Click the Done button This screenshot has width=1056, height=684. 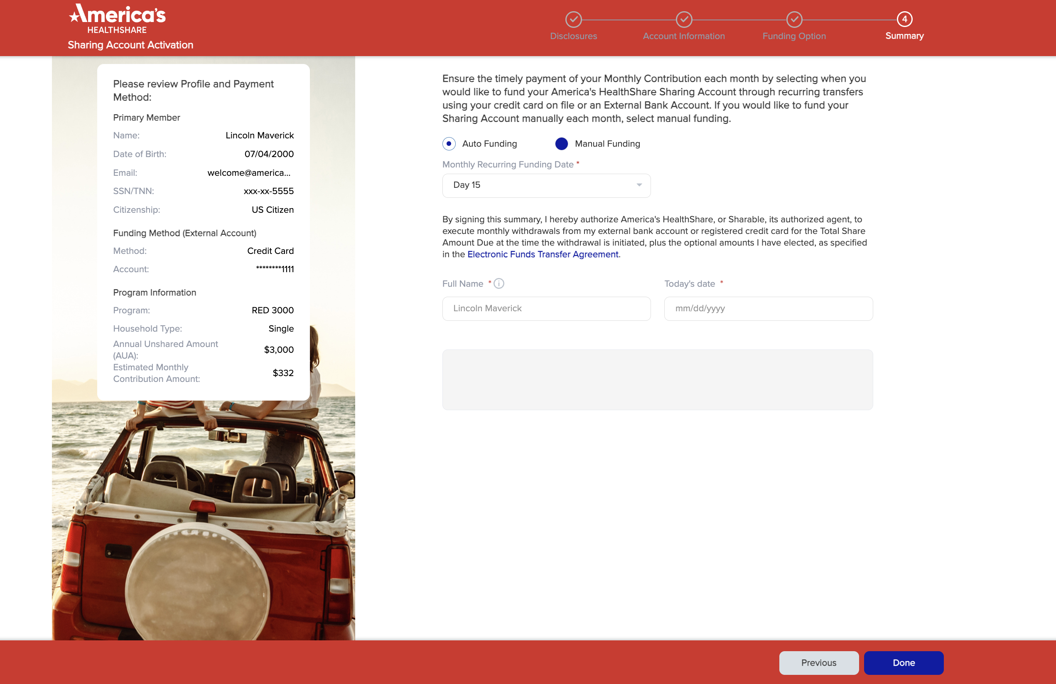(x=904, y=663)
